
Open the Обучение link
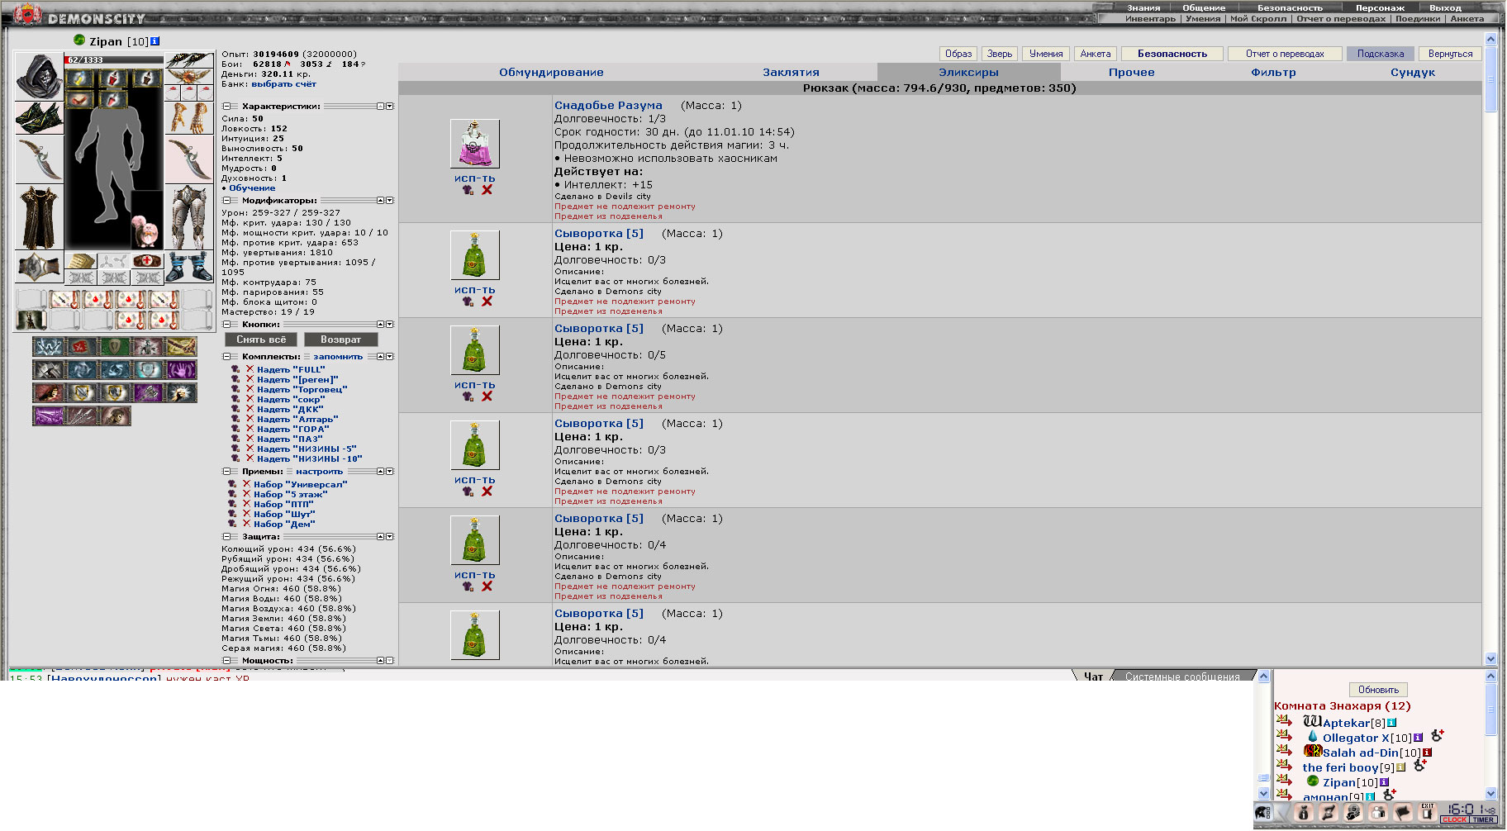click(252, 188)
